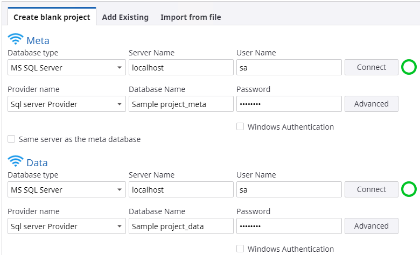Open Data Database type dropdown
Image resolution: width=420 pixels, height=255 pixels.
[x=66, y=189]
